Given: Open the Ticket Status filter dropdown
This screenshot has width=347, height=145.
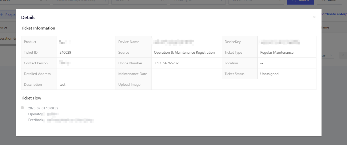Looking at the screenshot, I should click(256, 1).
